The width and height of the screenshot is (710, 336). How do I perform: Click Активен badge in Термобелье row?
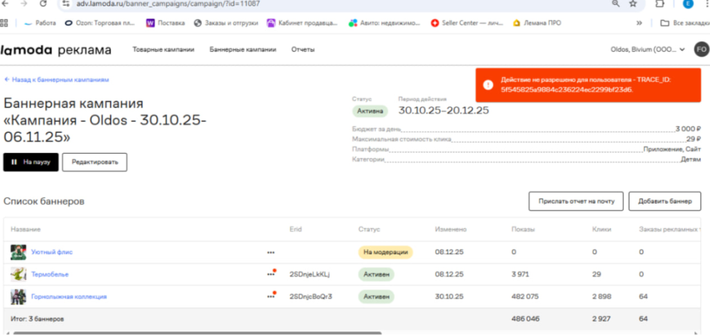pyautogui.click(x=376, y=274)
